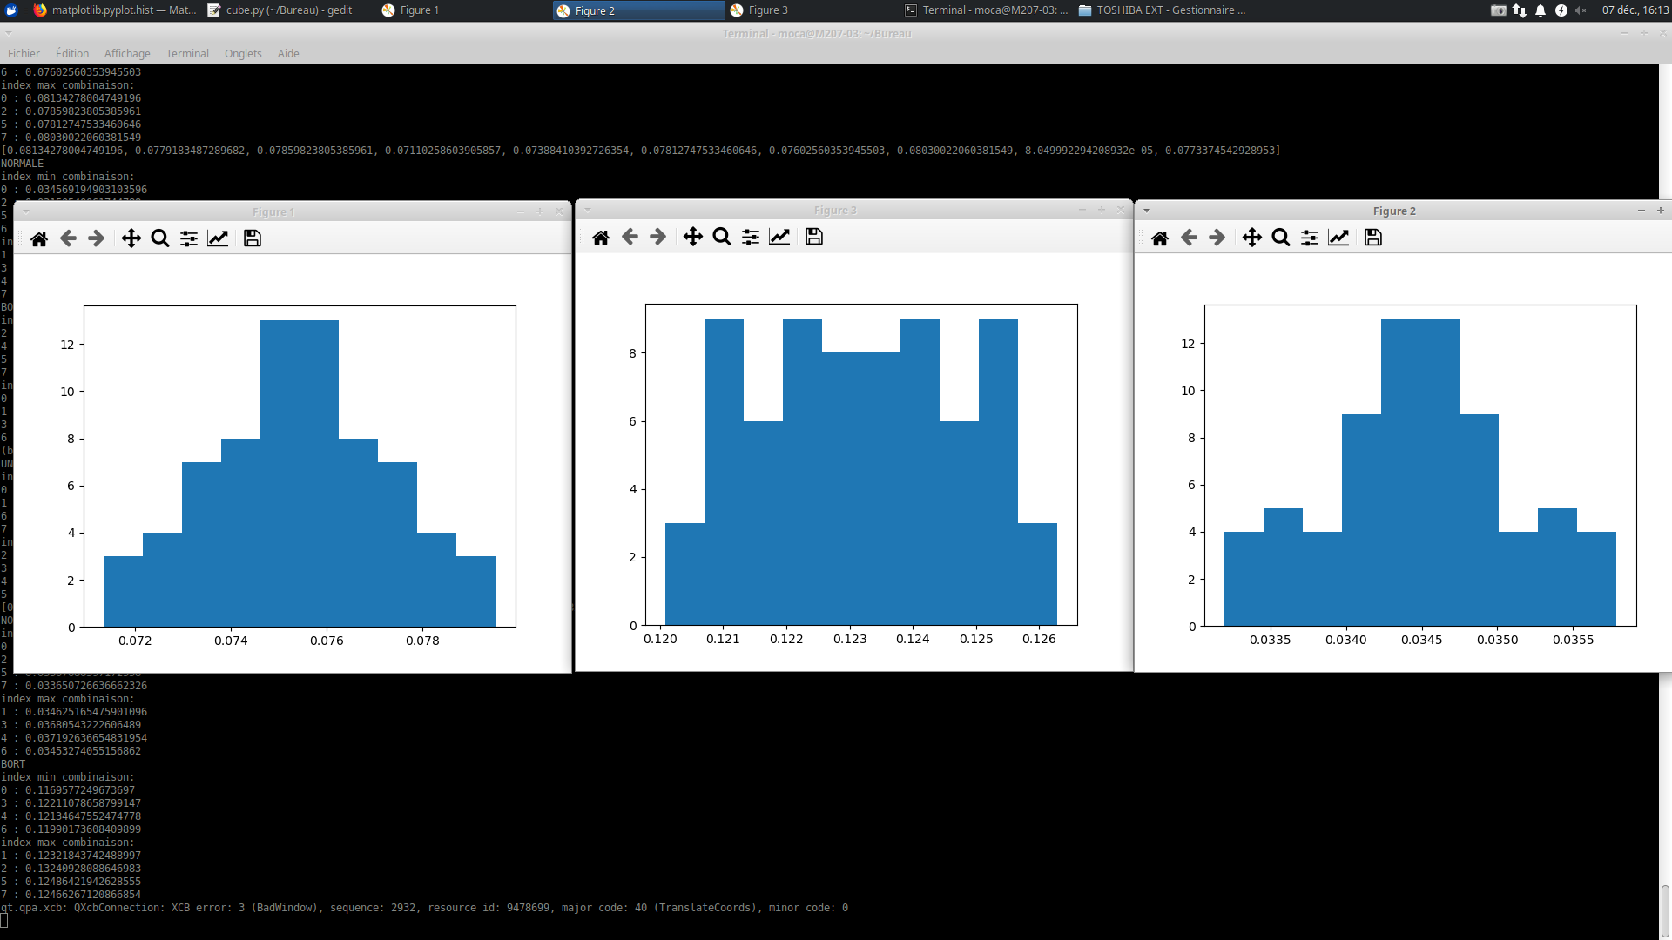Save Figure 2 with floppy icon
The height and width of the screenshot is (940, 1672).
[1373, 238]
